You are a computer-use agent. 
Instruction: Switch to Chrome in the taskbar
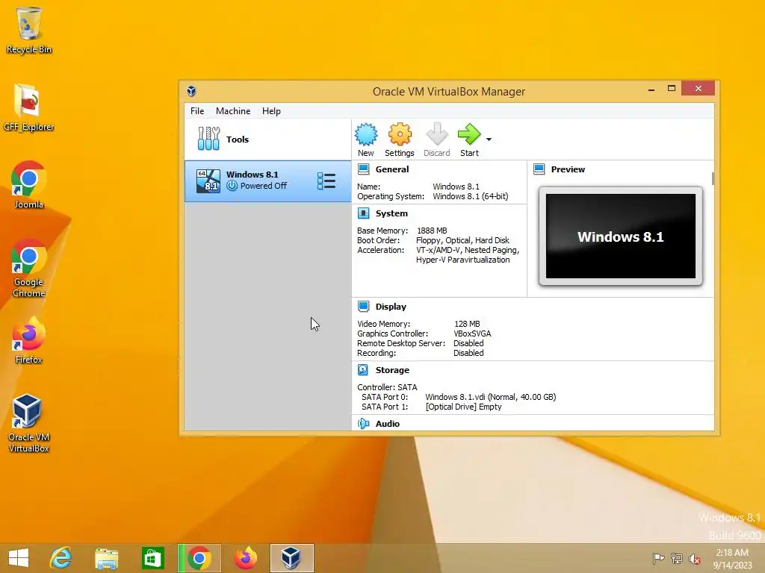point(199,558)
